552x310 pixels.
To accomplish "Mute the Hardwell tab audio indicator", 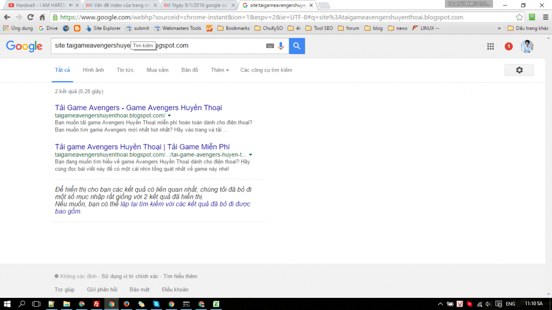I will 71,6.
